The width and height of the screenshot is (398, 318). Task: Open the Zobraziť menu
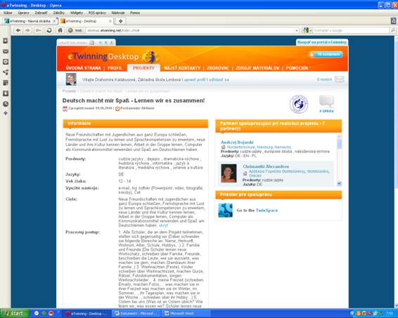(41, 13)
